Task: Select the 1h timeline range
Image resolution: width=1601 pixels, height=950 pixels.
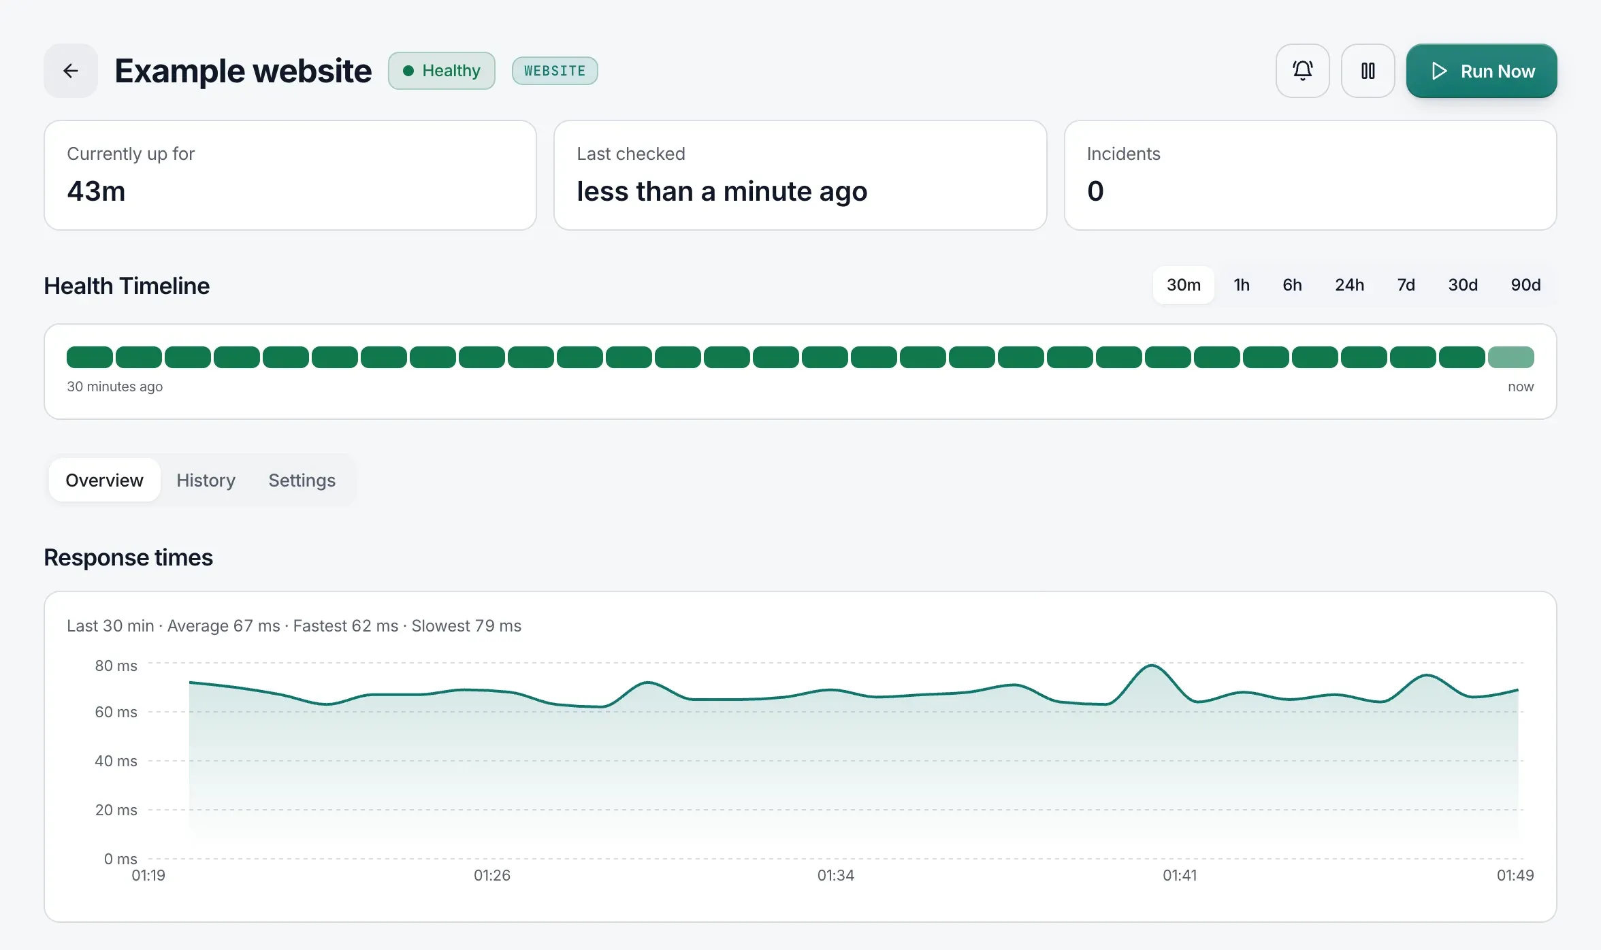Action: 1242,285
